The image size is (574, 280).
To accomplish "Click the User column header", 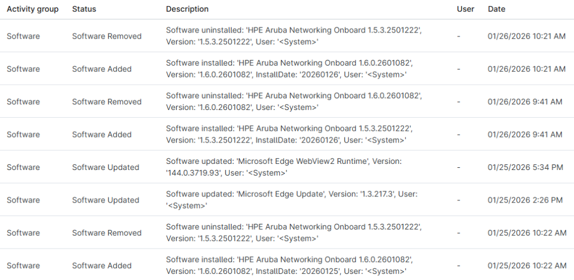I will click(x=465, y=9).
